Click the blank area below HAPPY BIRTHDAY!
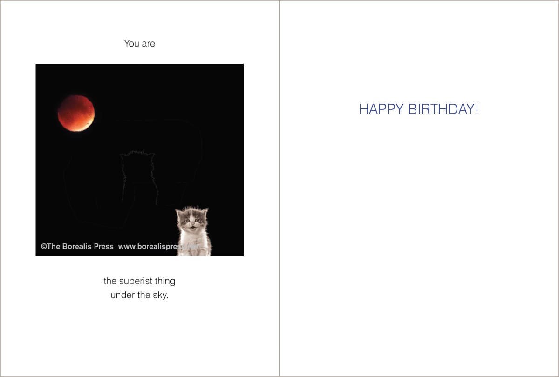This screenshot has width=559, height=377. pos(419,242)
